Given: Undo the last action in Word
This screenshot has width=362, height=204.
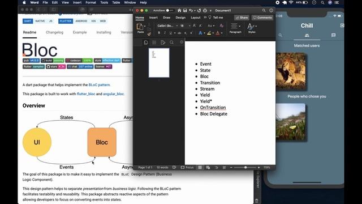Looking at the screenshot, I should (191, 10).
